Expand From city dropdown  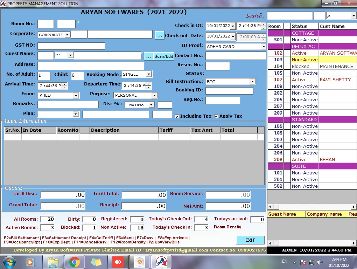coord(76,95)
